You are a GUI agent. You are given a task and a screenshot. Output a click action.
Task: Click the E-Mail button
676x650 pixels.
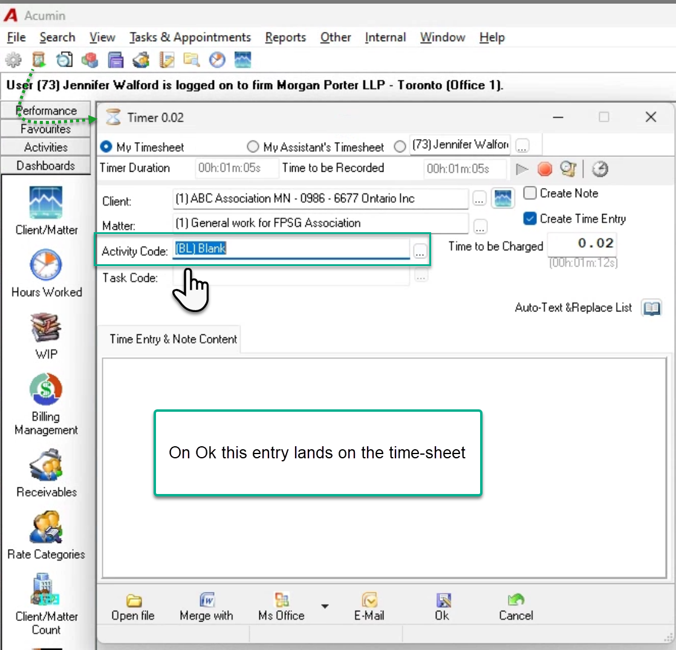pos(369,607)
